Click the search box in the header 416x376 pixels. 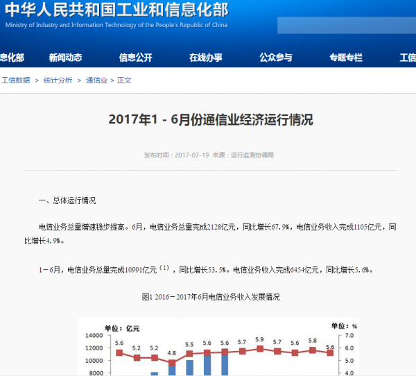point(347,25)
